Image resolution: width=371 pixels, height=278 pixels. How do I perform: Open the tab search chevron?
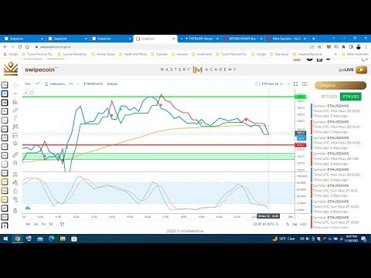click(x=333, y=39)
